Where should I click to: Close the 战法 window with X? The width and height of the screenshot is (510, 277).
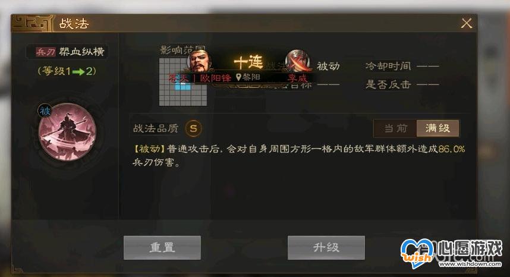[x=467, y=23]
